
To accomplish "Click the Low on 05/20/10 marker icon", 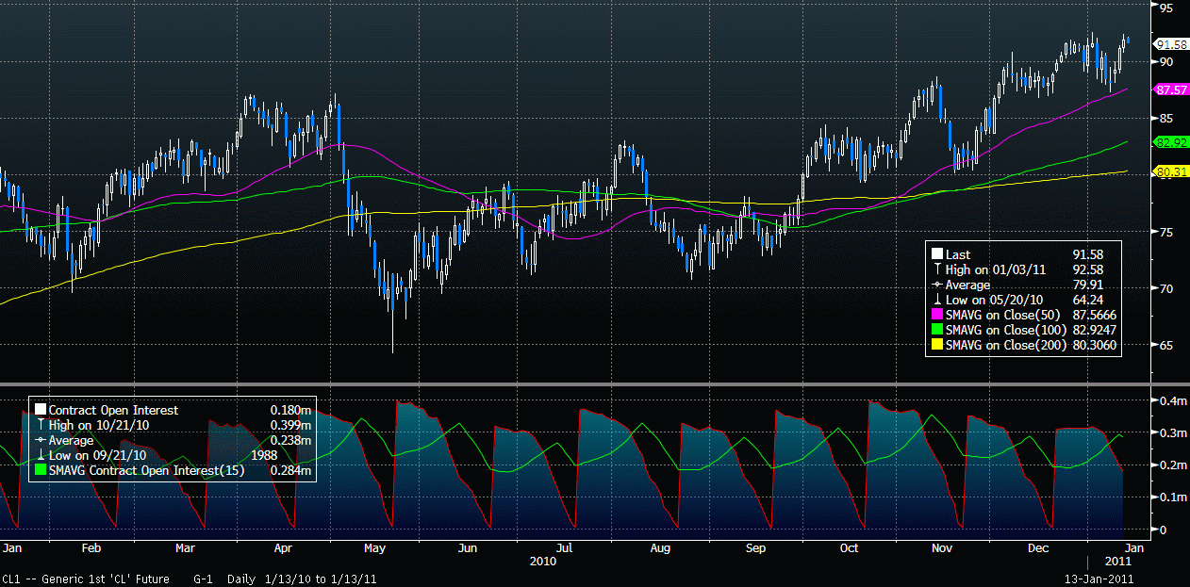I will (x=937, y=300).
